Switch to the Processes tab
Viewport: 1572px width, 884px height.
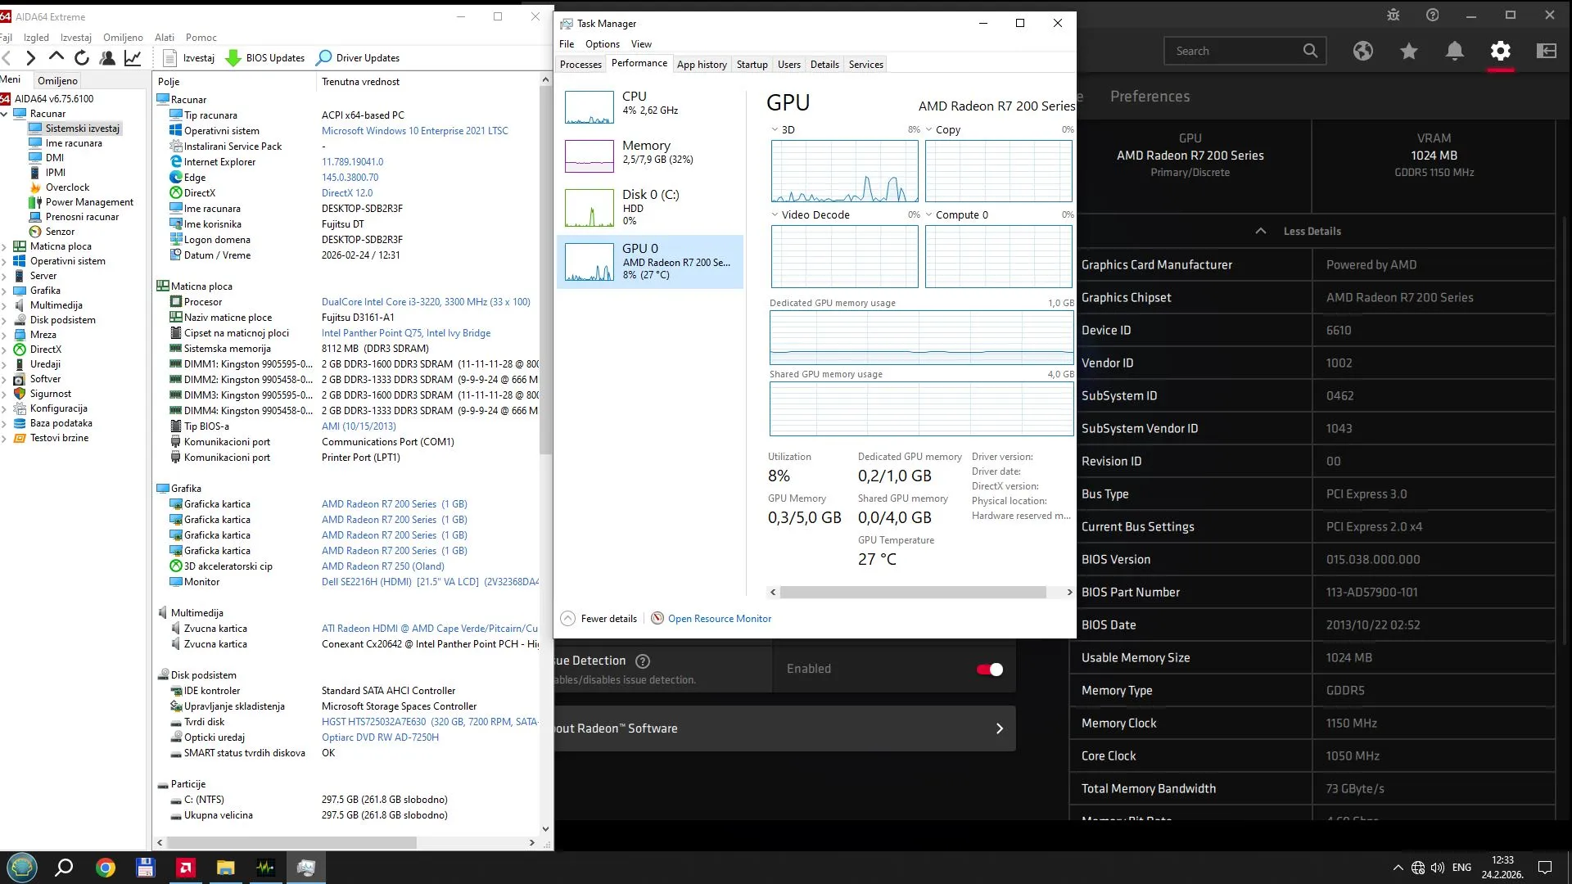pos(580,65)
